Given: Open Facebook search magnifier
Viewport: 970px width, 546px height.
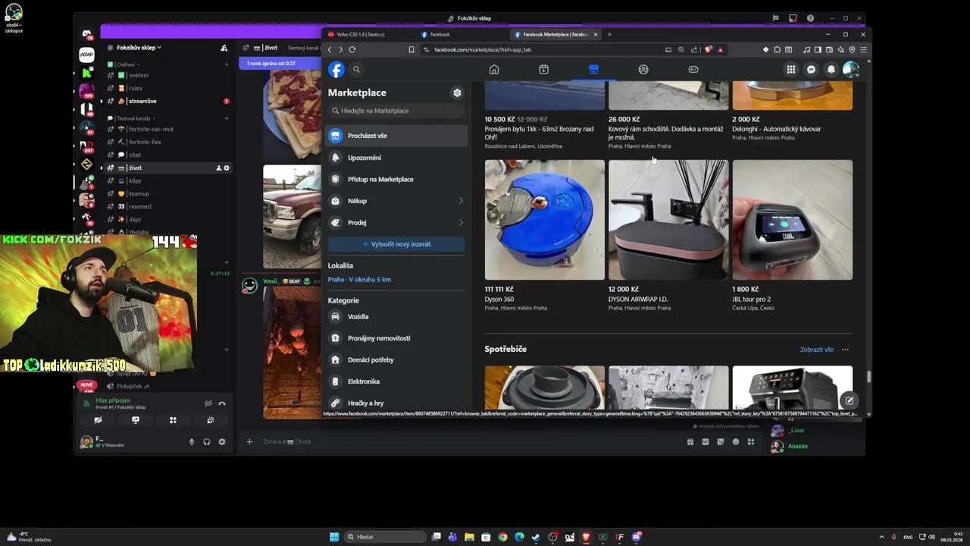Looking at the screenshot, I should tap(356, 70).
